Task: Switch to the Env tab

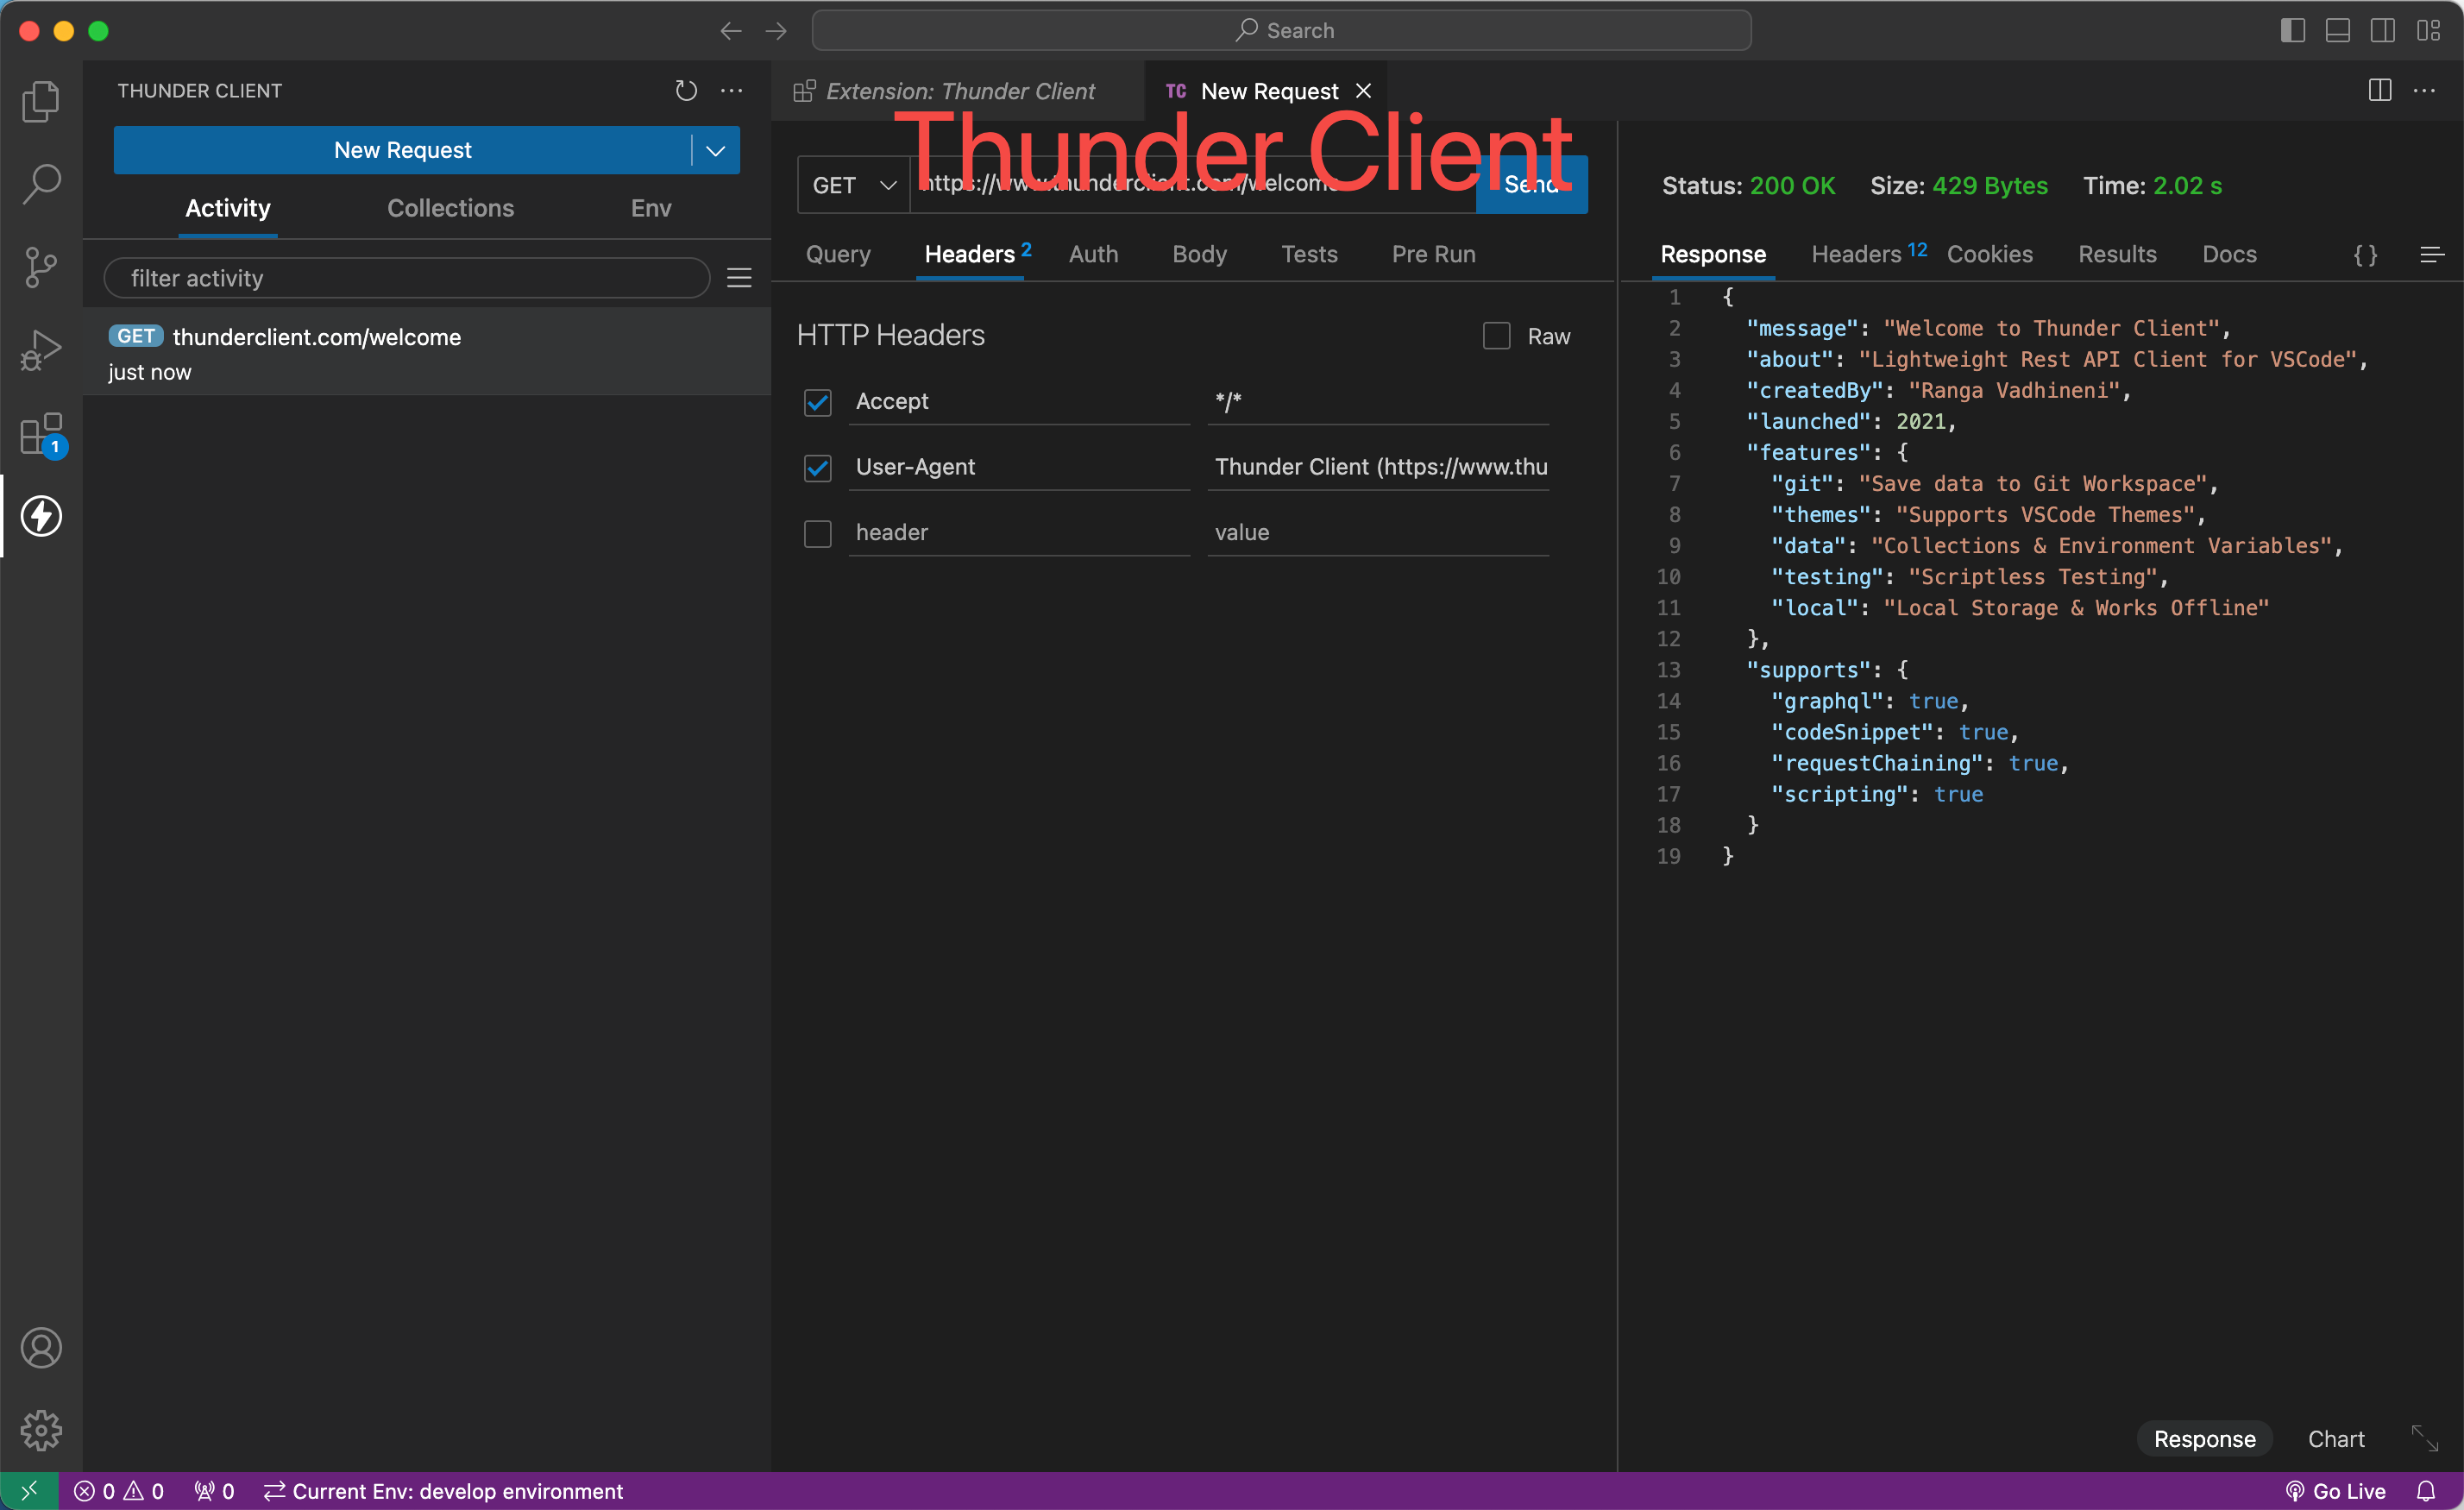Action: pyautogui.click(x=651, y=208)
